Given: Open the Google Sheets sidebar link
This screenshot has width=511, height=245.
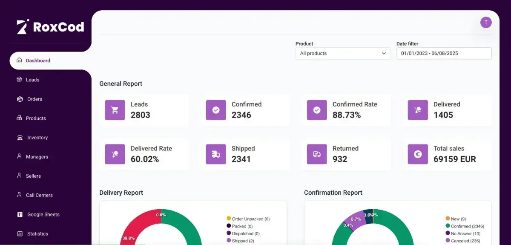Looking at the screenshot, I should pyautogui.click(x=43, y=214).
